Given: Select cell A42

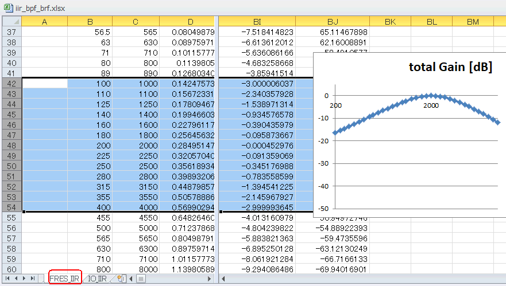Looking at the screenshot, I should coord(45,84).
